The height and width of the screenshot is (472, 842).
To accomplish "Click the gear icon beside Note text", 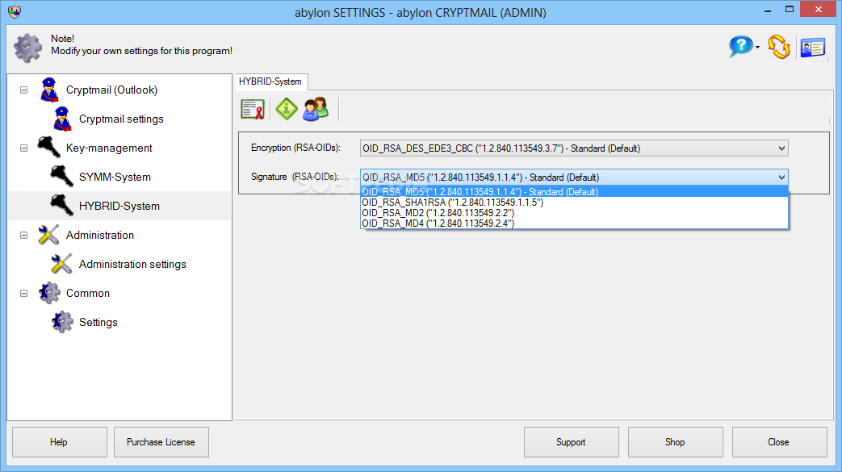I will coord(27,48).
